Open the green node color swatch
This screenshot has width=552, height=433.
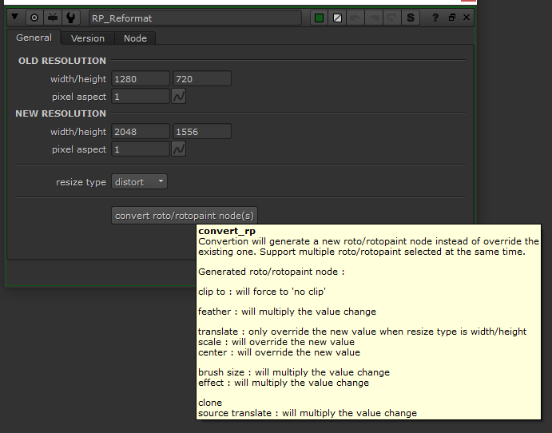point(319,18)
